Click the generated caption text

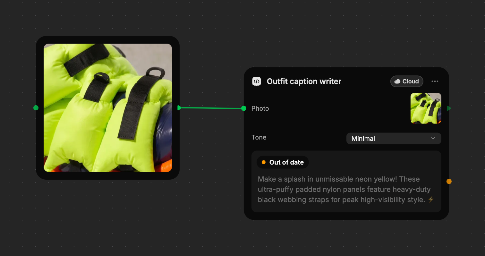click(x=346, y=189)
